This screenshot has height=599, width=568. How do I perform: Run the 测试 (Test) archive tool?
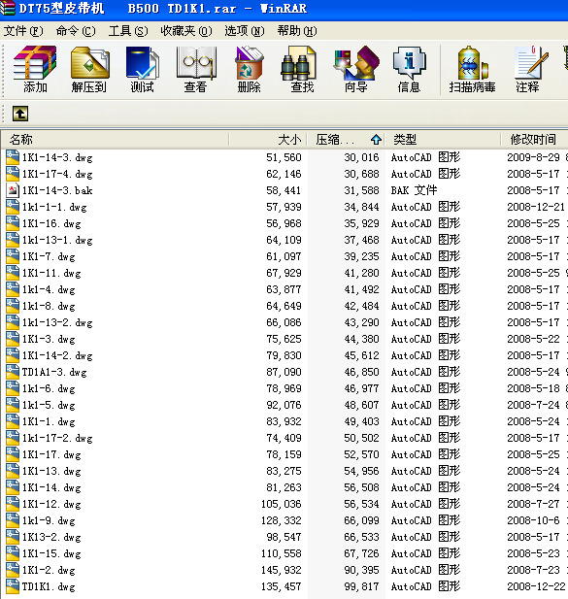(x=142, y=69)
